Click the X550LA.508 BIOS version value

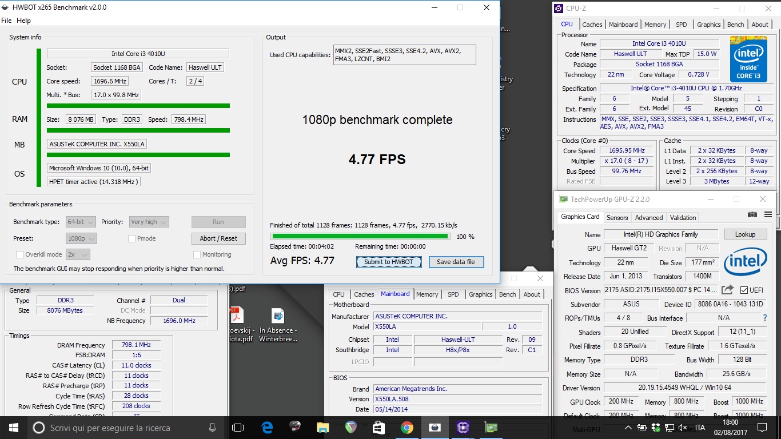pos(457,399)
